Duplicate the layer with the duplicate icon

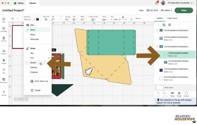pyautogui.click(x=164, y=25)
